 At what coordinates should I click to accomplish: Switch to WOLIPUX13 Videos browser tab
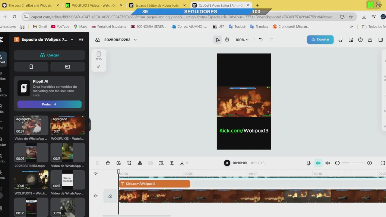pos(93,5)
